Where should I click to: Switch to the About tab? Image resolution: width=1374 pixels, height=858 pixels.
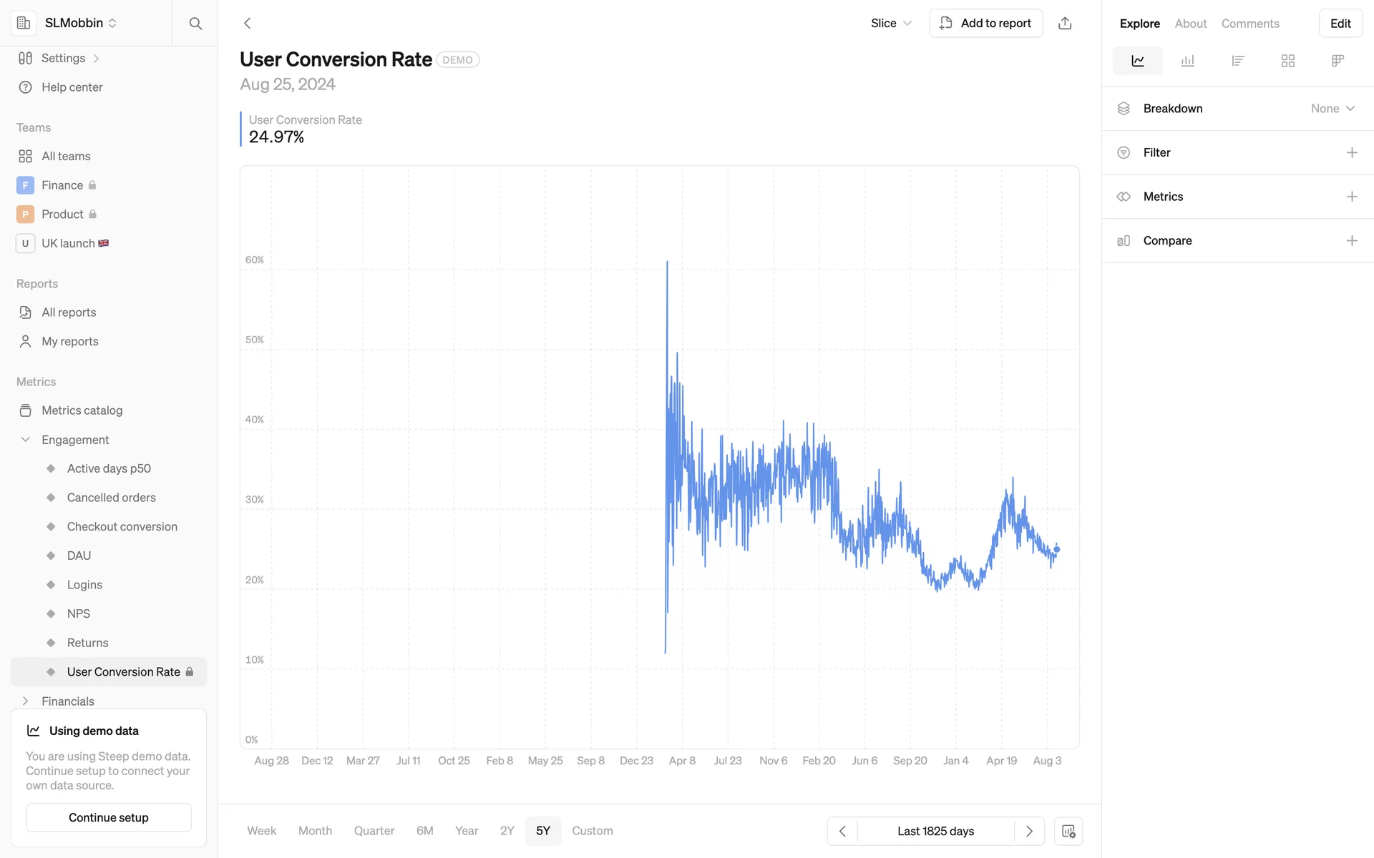coord(1190,24)
